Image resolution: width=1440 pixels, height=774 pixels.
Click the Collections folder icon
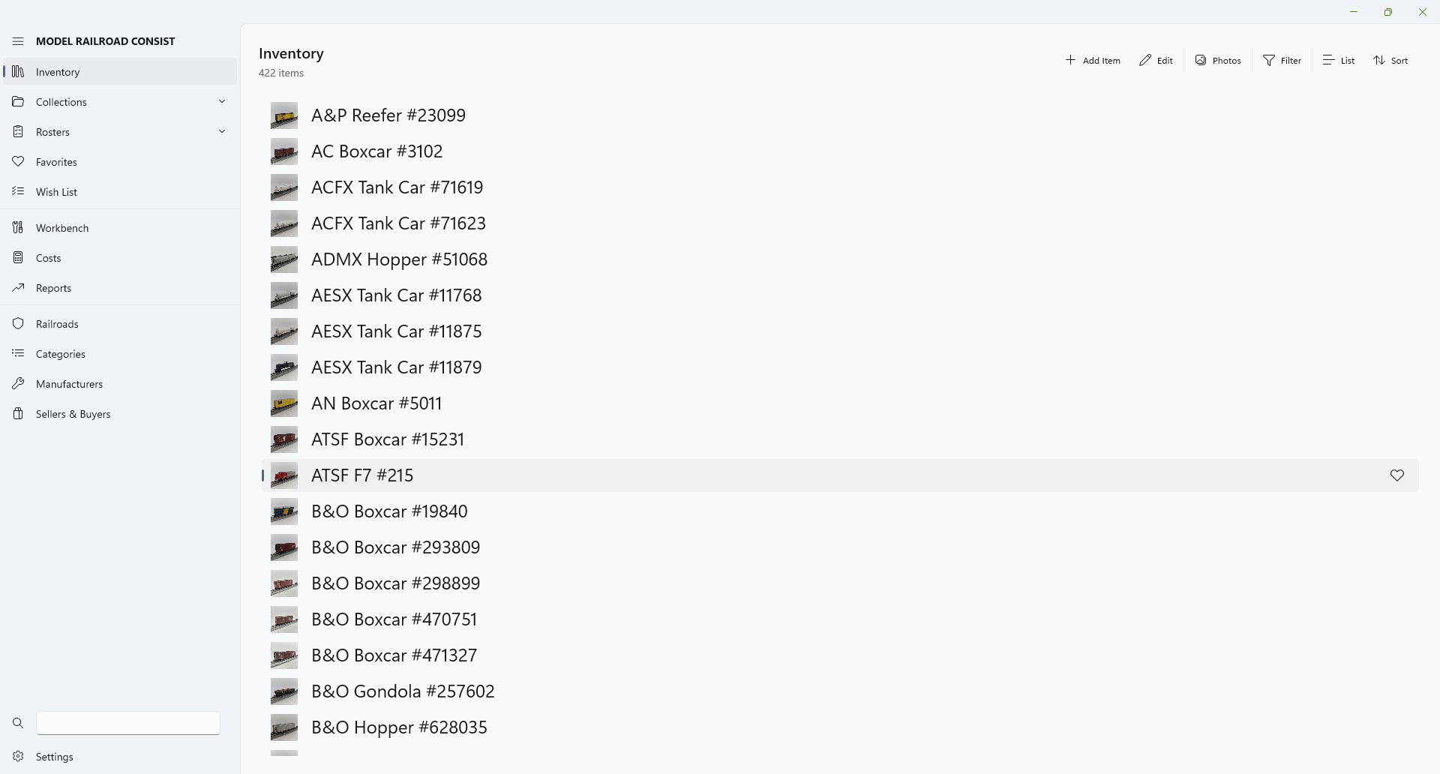click(18, 102)
